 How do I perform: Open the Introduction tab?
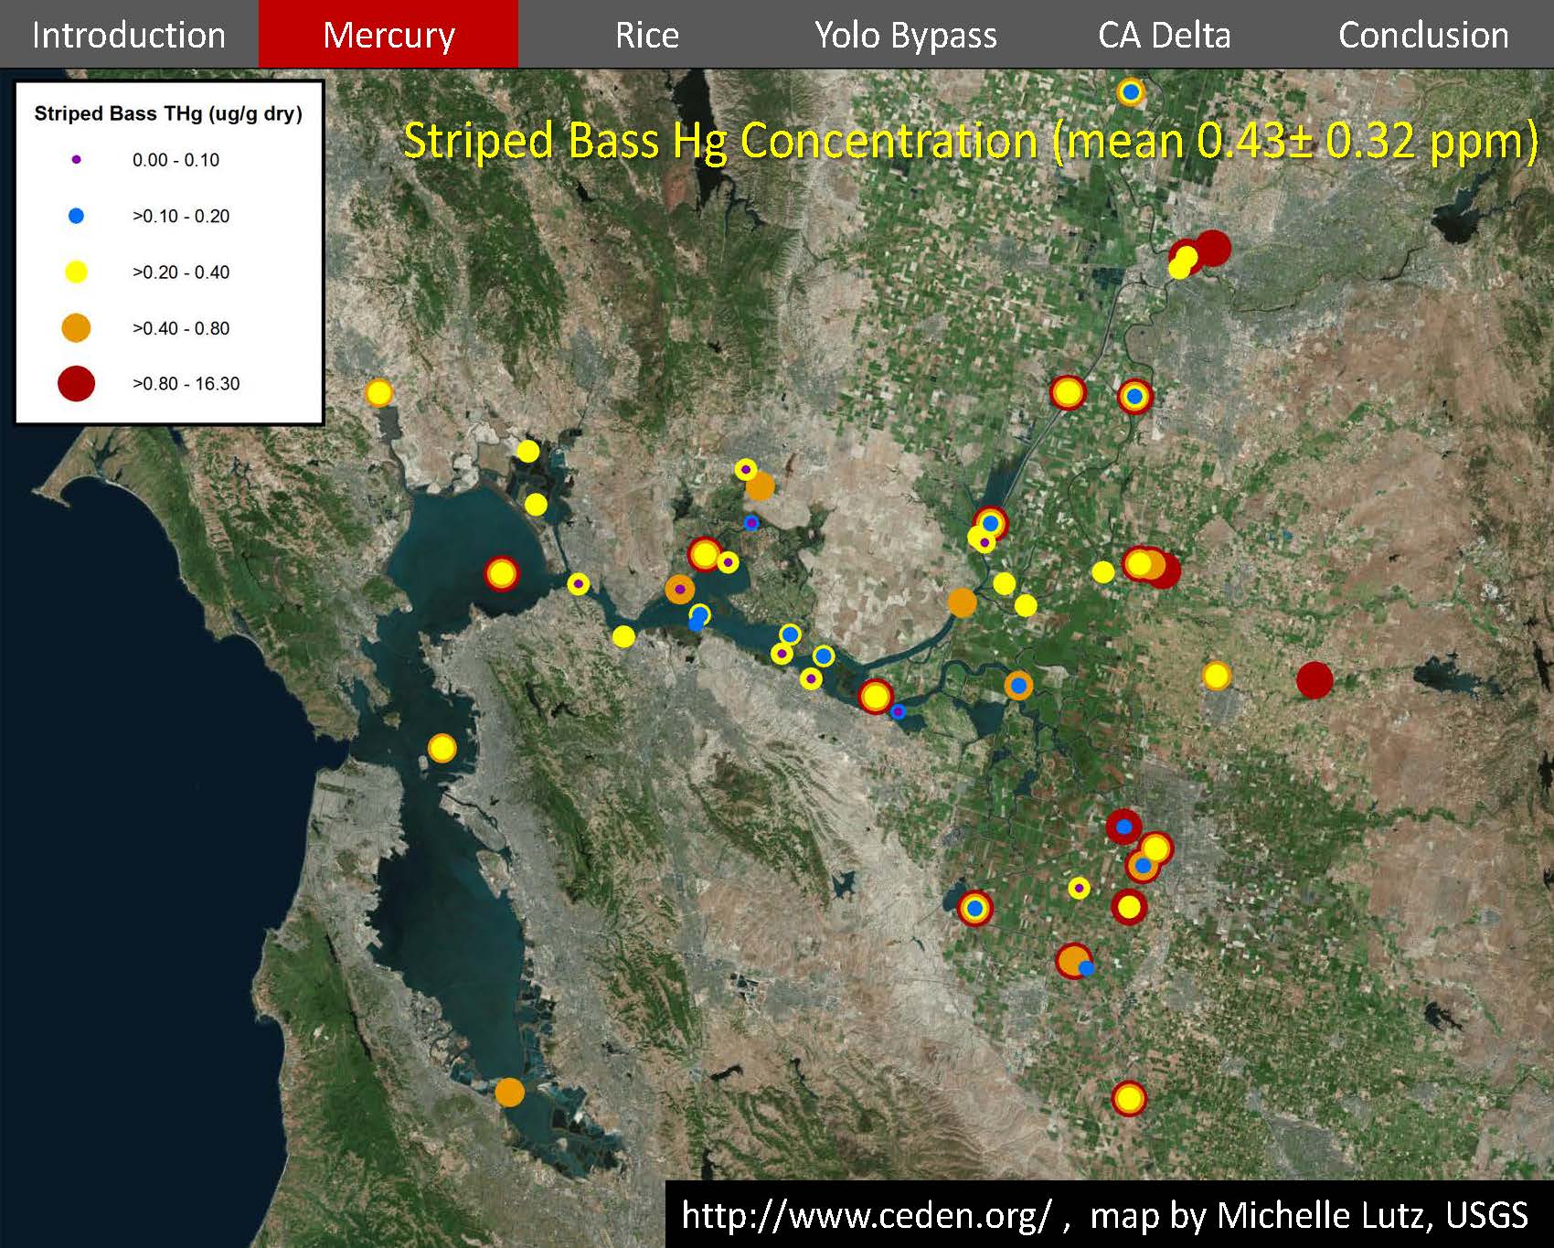pos(129,35)
